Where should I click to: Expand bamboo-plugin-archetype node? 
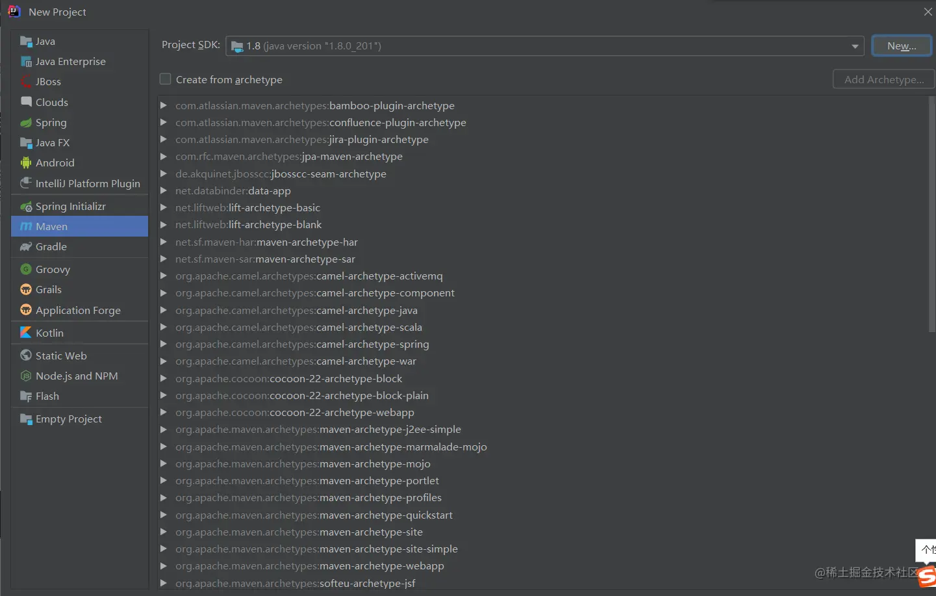point(164,105)
